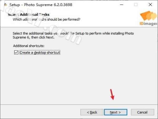Viewport: 158px width, 119px height.
Task: Click the grayed-out maximize window button
Action: point(136,5)
